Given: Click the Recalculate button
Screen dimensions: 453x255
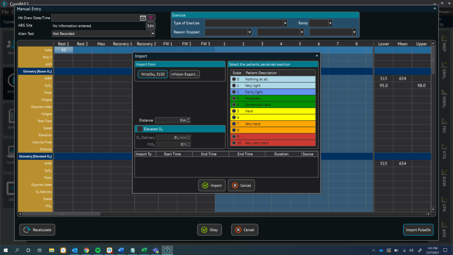Looking at the screenshot, I should point(37,230).
